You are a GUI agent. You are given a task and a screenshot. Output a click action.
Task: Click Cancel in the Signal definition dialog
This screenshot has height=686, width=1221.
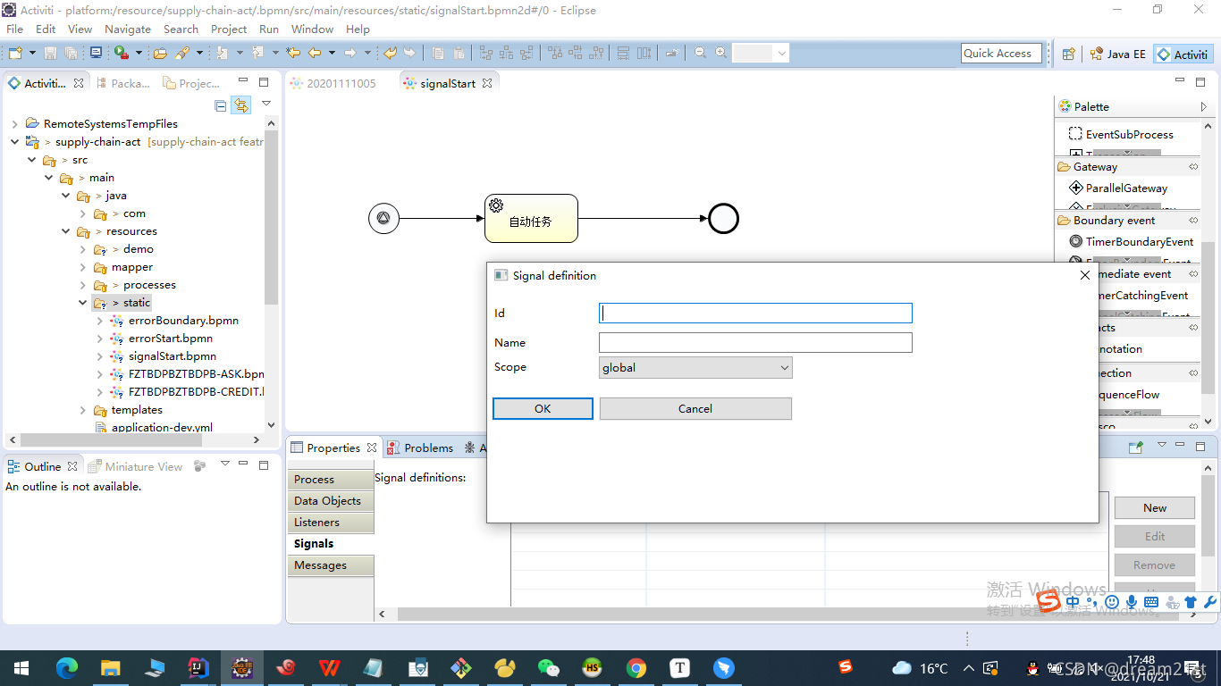695,408
